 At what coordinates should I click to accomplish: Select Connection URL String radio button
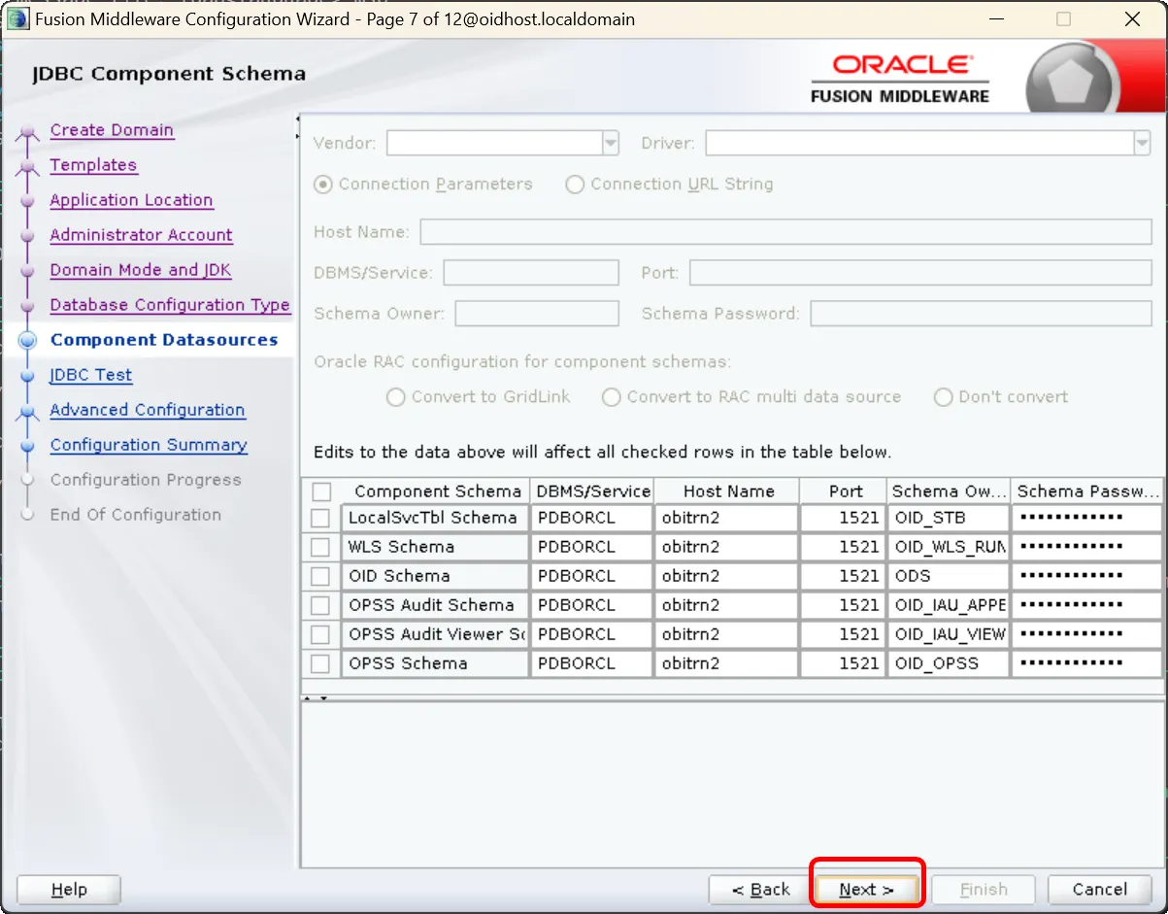tap(575, 185)
